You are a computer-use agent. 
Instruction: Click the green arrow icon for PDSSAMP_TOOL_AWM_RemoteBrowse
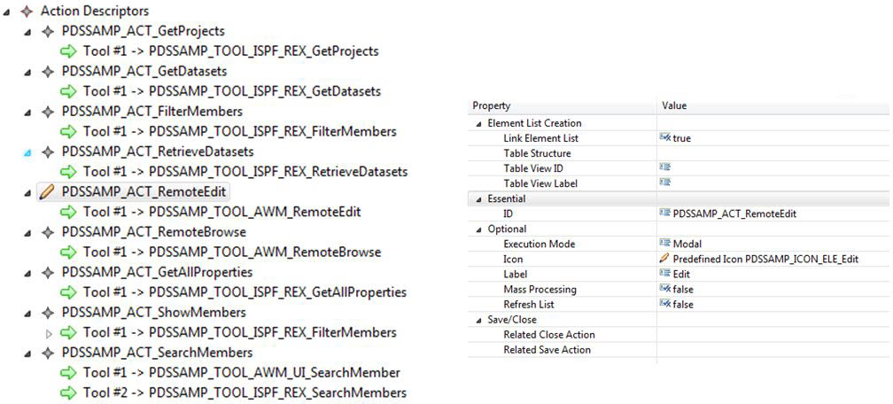(x=68, y=252)
